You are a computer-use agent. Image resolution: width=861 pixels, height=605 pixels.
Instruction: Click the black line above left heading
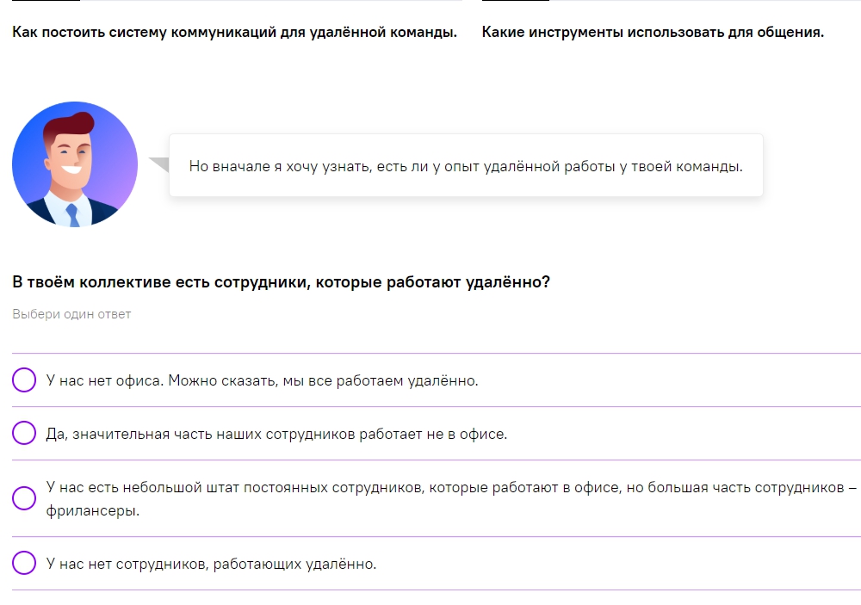pyautogui.click(x=46, y=1)
